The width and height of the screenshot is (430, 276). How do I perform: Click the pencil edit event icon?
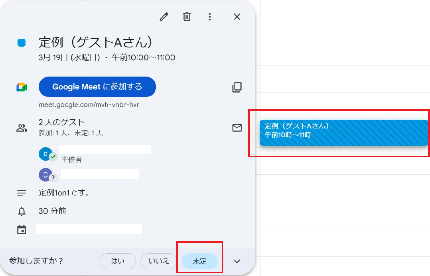click(x=164, y=17)
